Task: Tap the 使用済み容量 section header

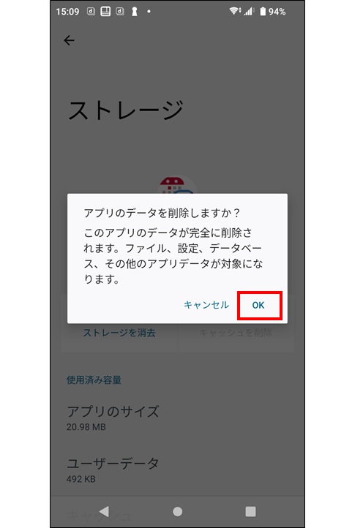Action: tap(94, 380)
